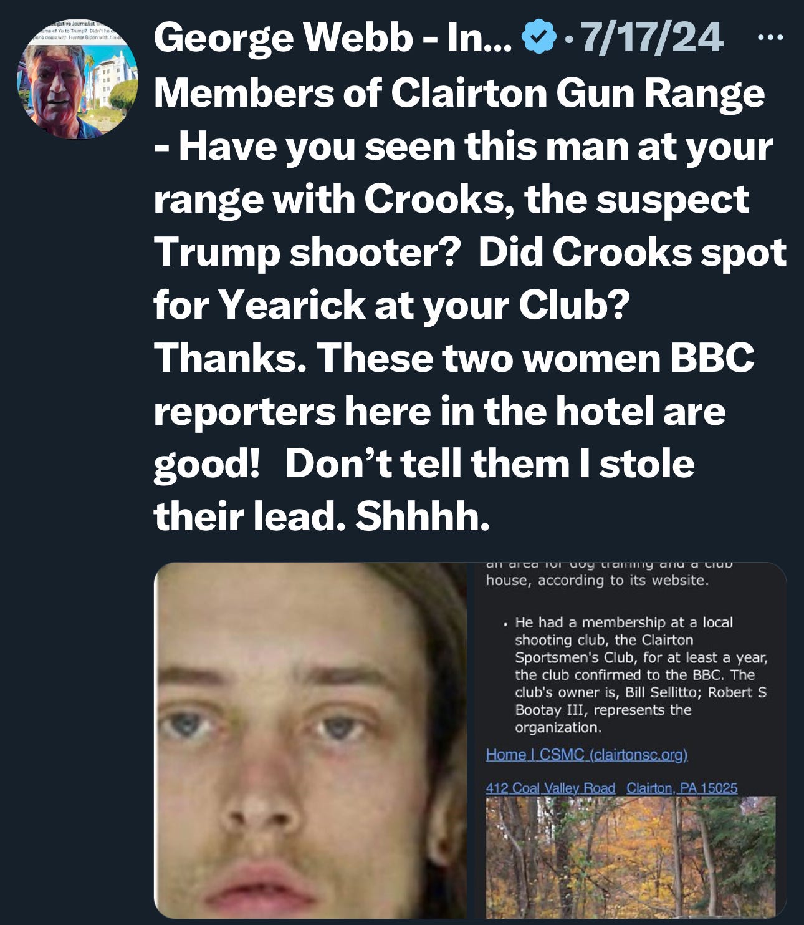Open the mugshot photo attachment

[x=310, y=740]
